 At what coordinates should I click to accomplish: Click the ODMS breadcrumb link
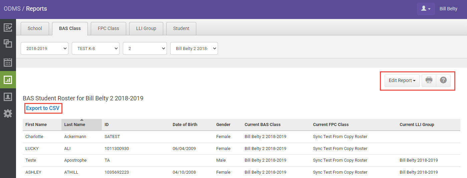pyautogui.click(x=12, y=9)
